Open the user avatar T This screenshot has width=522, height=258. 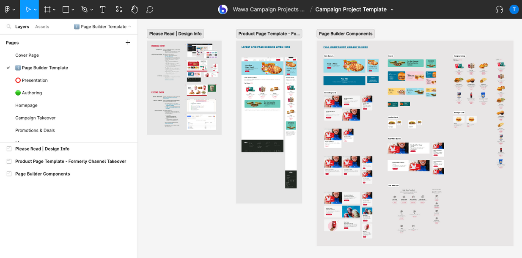click(514, 9)
